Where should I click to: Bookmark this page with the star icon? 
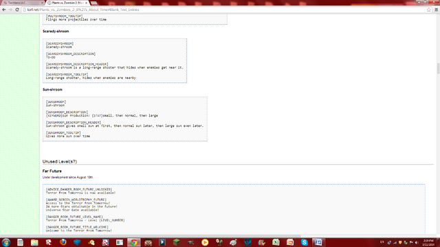tap(429, 10)
